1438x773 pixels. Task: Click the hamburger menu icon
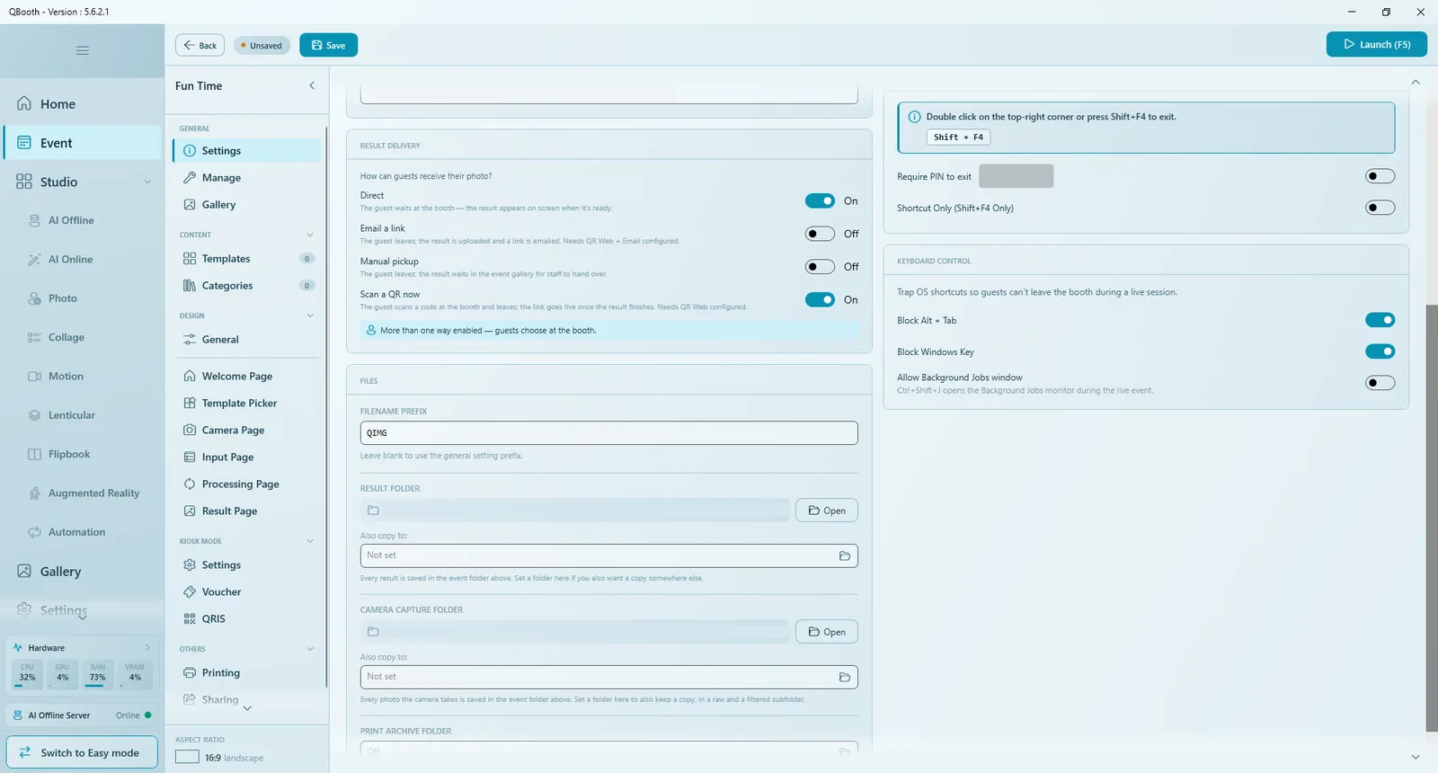click(82, 50)
